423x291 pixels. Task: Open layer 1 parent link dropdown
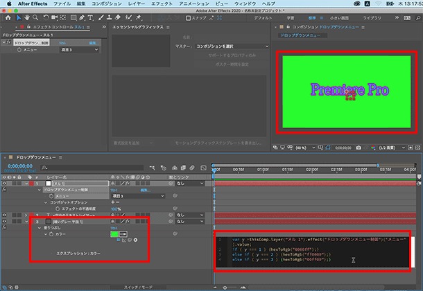coord(190,184)
